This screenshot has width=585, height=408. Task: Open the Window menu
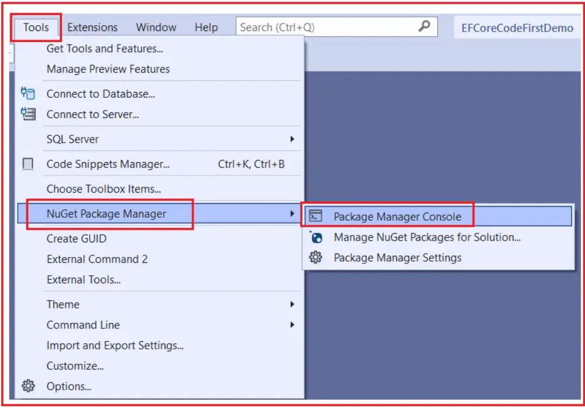pos(155,27)
